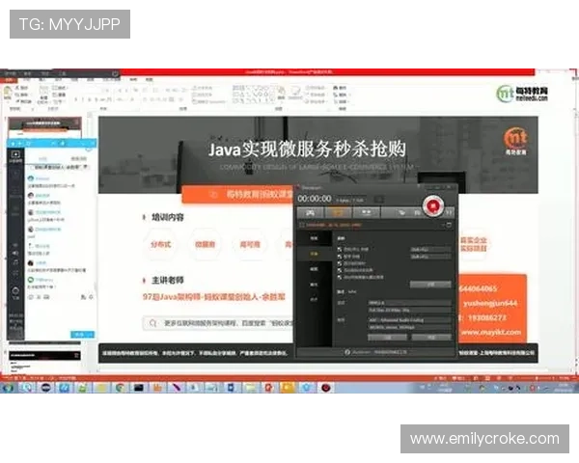Image resolution: width=579 pixels, height=463 pixels.
Task: Click the slide title Java实现微服务秒杀抢购
Action: coord(307,150)
